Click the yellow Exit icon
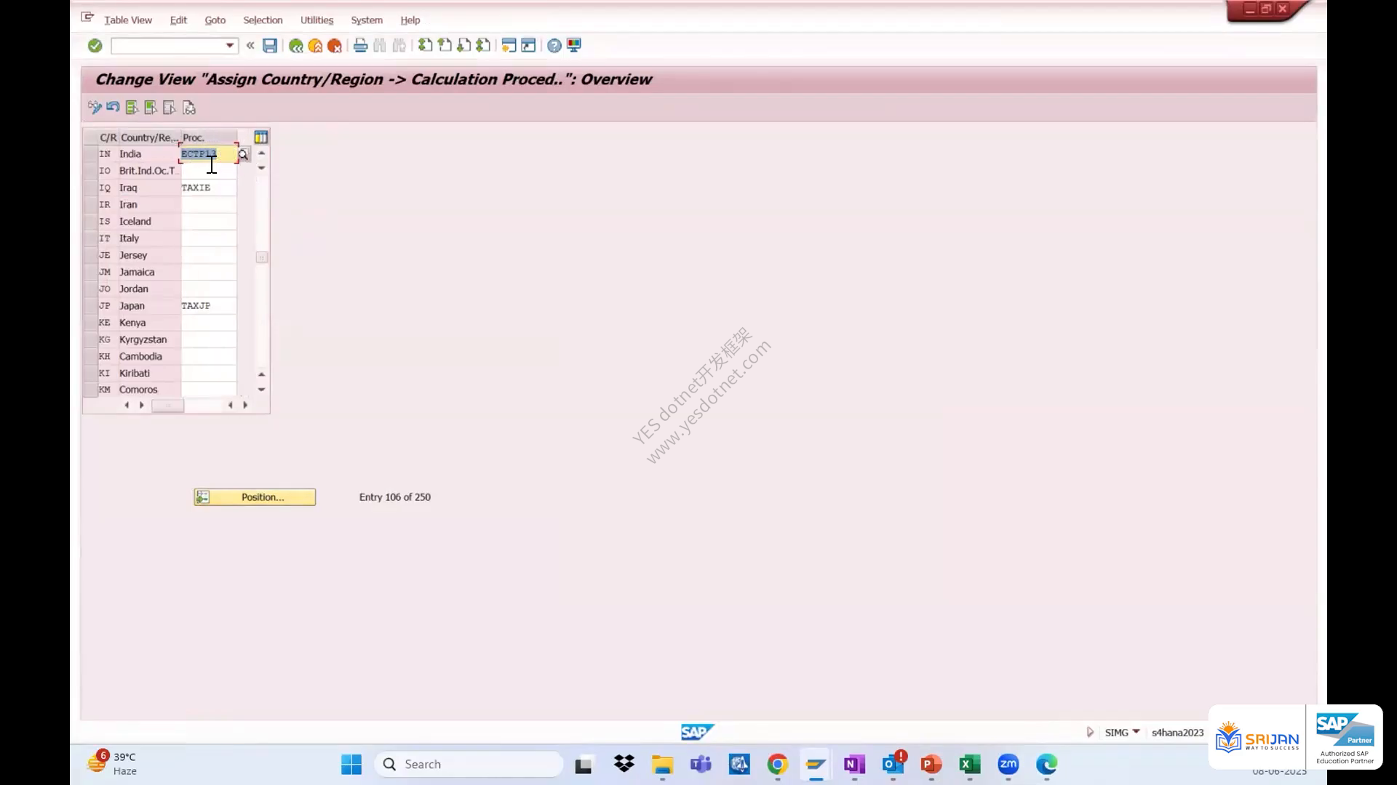 point(315,46)
